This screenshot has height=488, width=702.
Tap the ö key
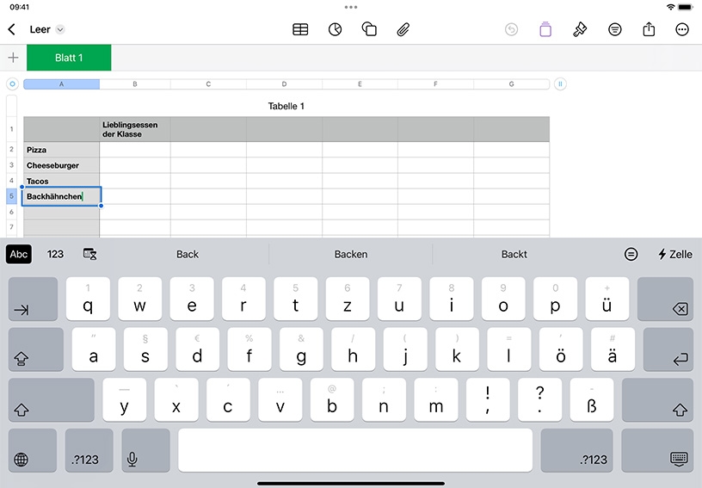pyautogui.click(x=561, y=349)
